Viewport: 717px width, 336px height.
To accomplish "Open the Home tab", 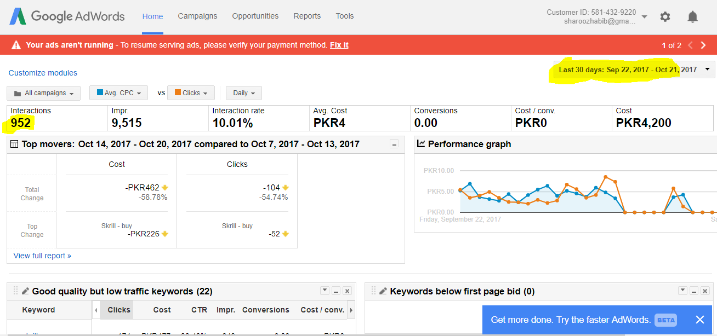I will click(152, 16).
